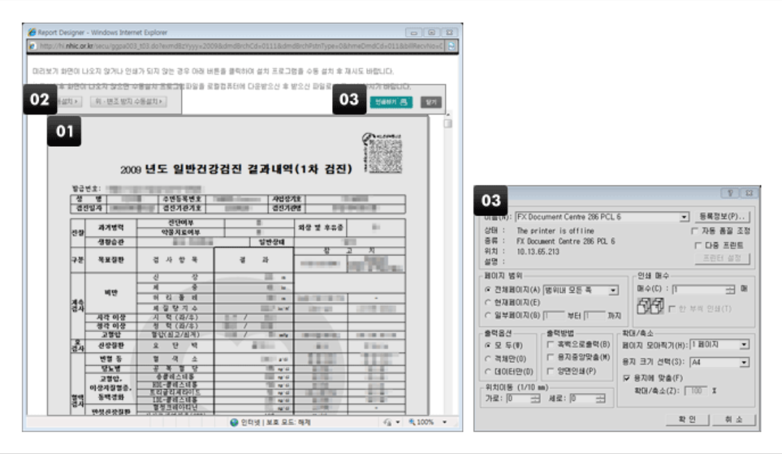Image resolution: width=782 pixels, height=454 pixels.
Task: Uncheck the 용지에 맞춤(F) checkbox
Action: [x=626, y=378]
